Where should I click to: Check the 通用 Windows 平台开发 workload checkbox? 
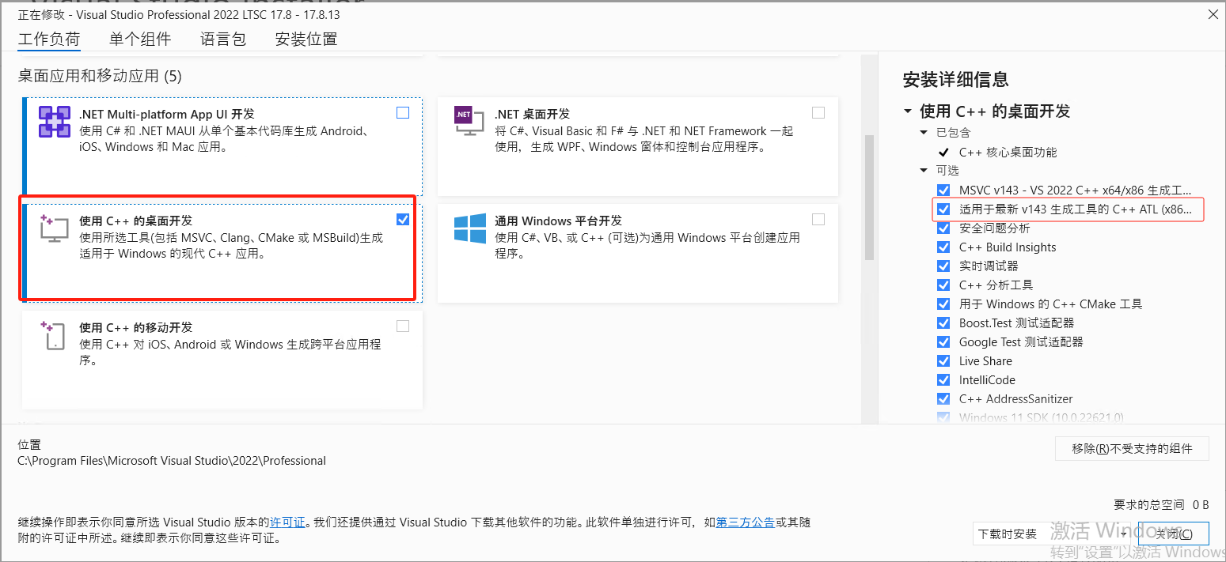coord(818,219)
